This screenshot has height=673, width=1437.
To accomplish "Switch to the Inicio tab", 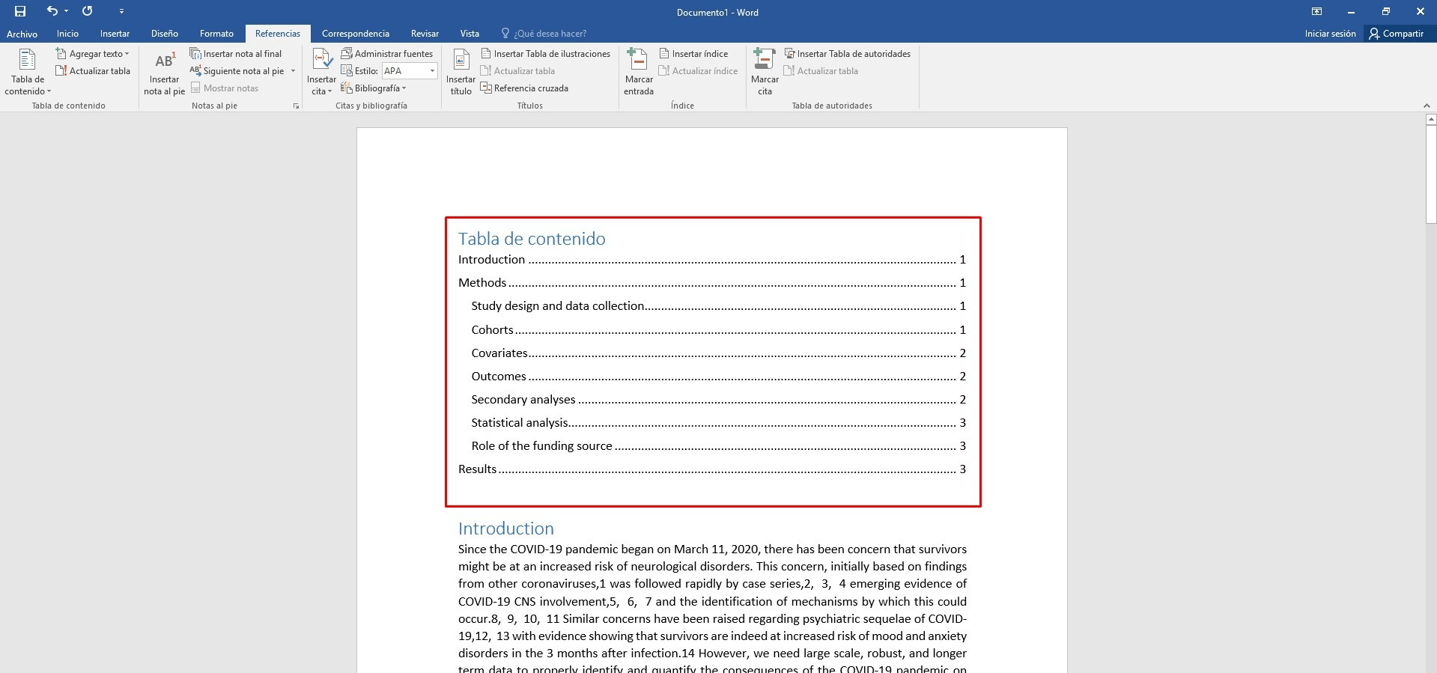I will (67, 34).
